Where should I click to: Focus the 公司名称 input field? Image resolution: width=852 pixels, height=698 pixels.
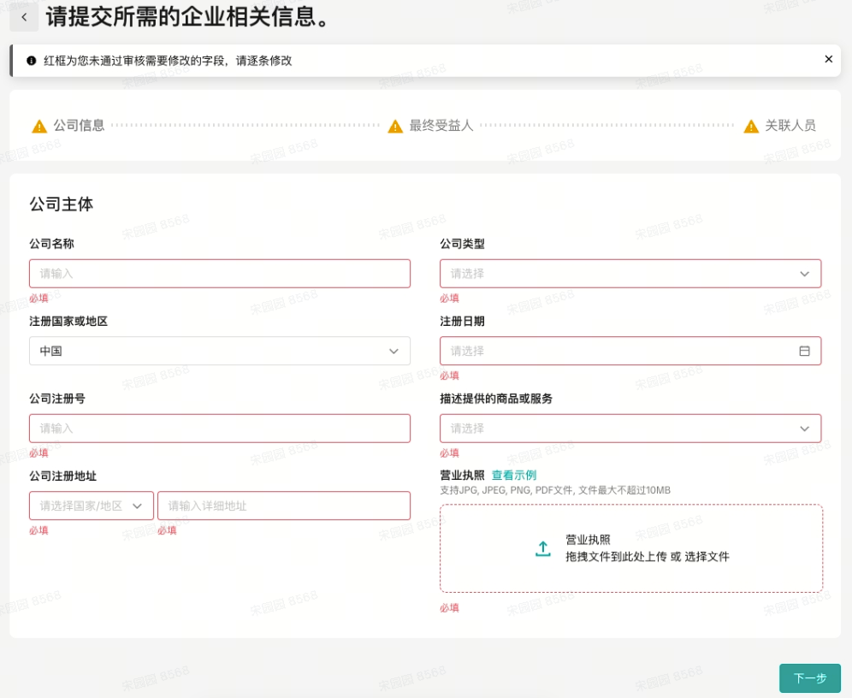pos(220,274)
